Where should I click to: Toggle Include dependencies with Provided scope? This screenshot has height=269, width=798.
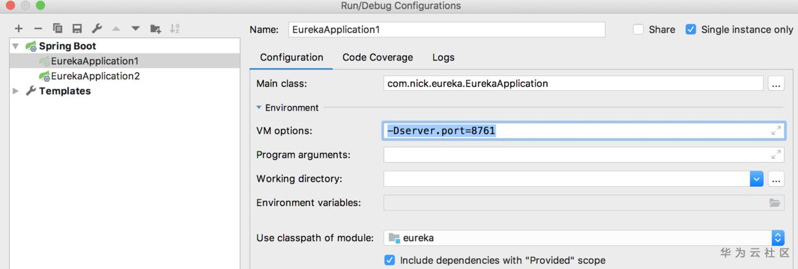[389, 260]
